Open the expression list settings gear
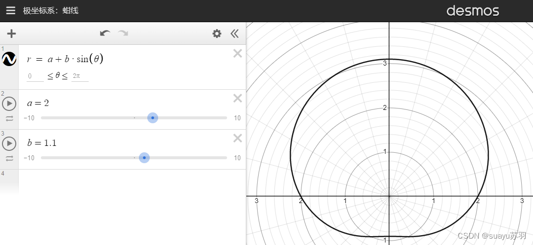Viewport: 533px width, 245px height. pos(217,34)
